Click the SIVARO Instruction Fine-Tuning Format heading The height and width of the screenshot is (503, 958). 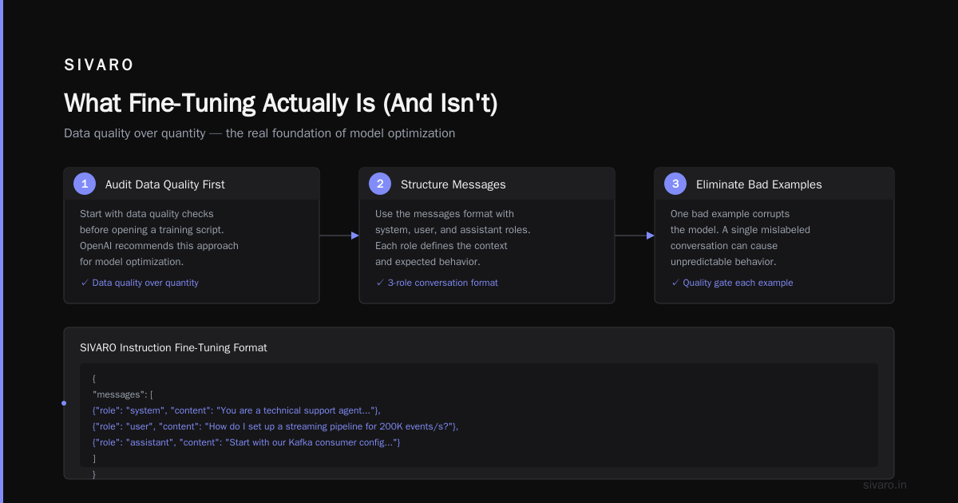(x=173, y=347)
